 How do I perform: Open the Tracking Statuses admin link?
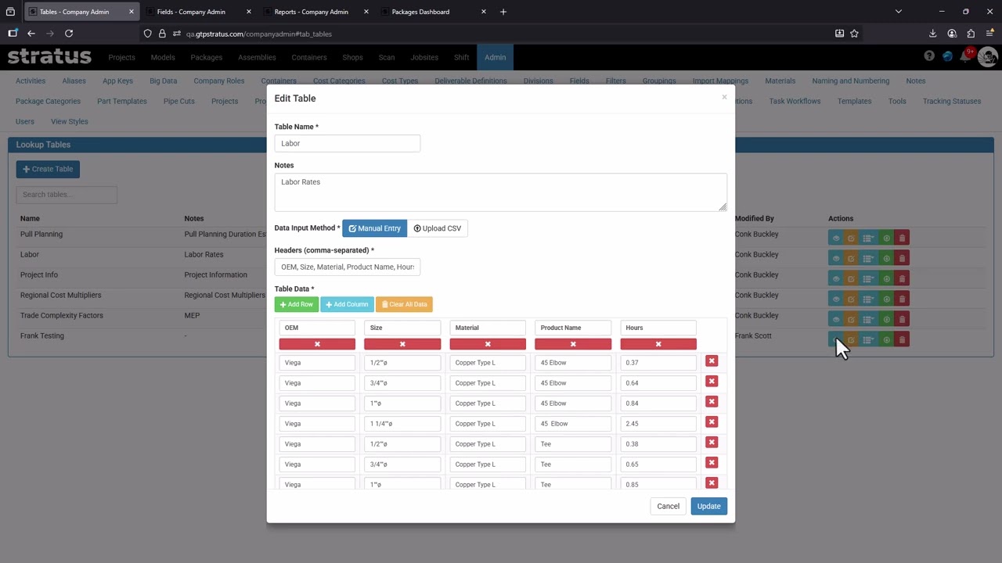click(x=951, y=101)
